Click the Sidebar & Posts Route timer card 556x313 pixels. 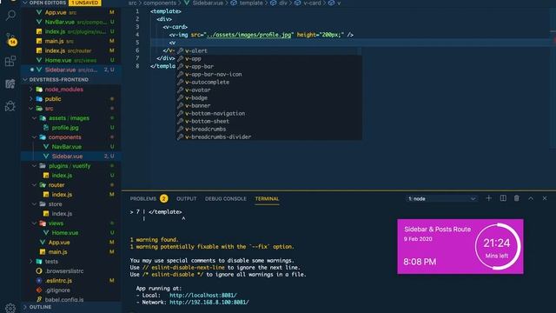pos(460,247)
